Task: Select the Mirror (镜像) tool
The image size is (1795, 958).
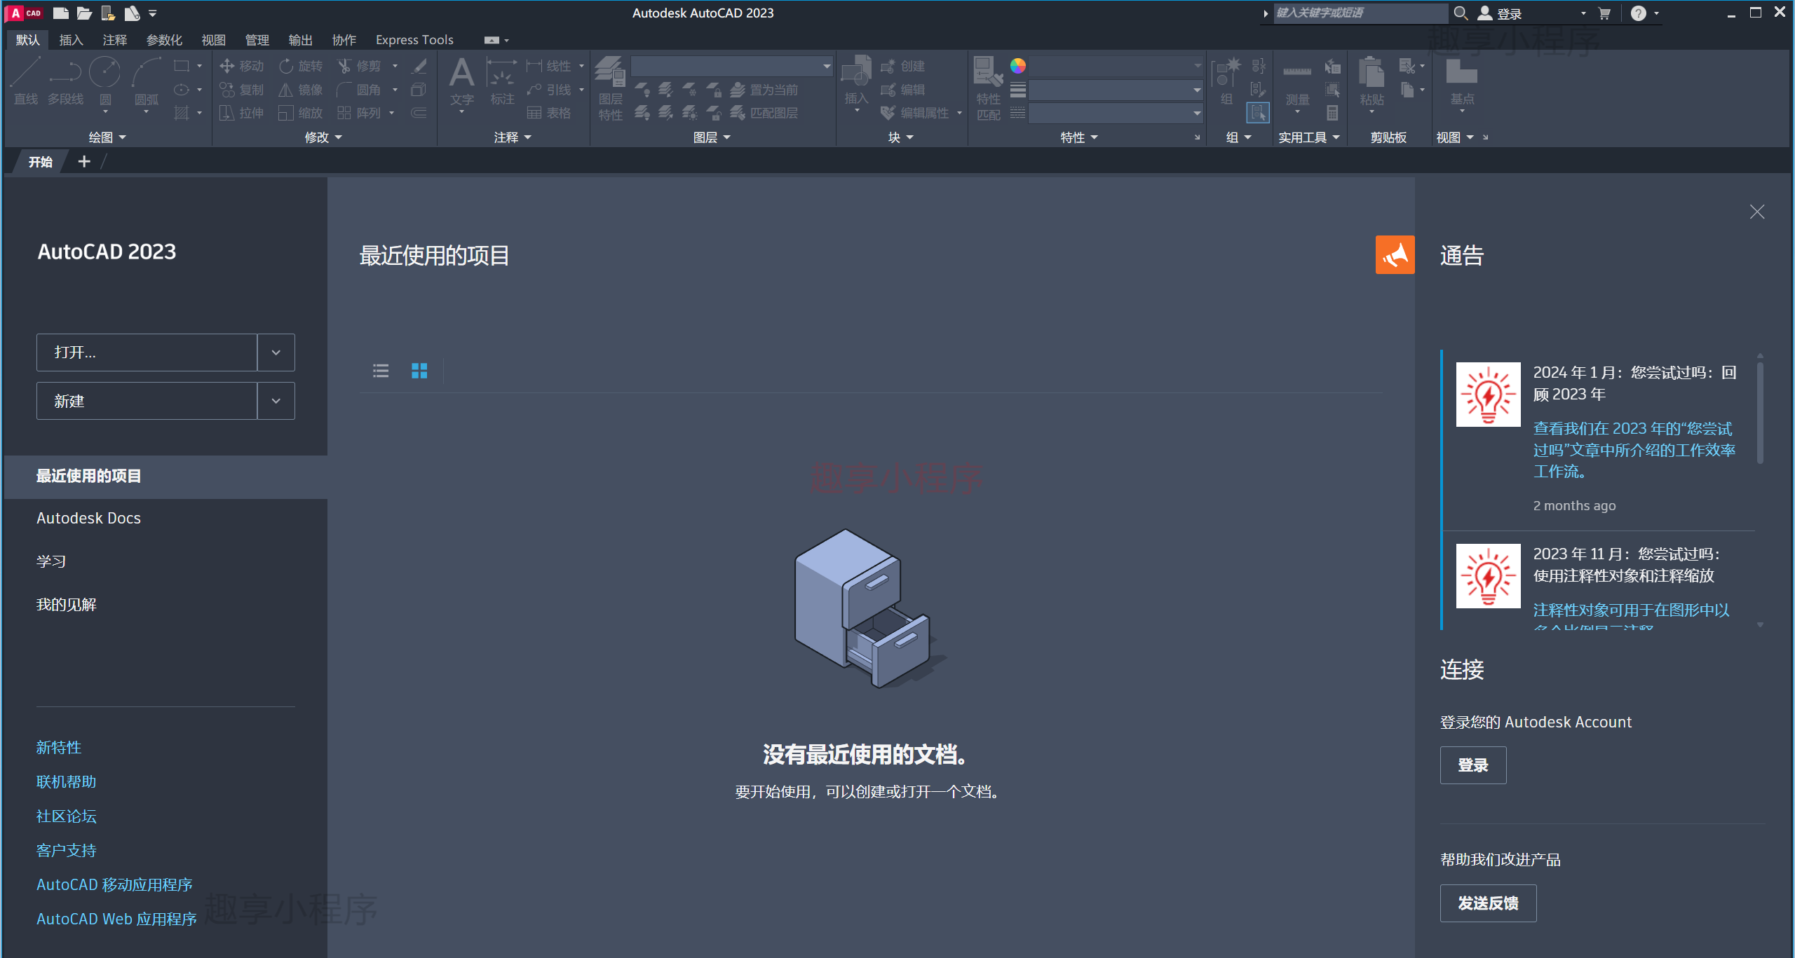Action: pos(301,90)
